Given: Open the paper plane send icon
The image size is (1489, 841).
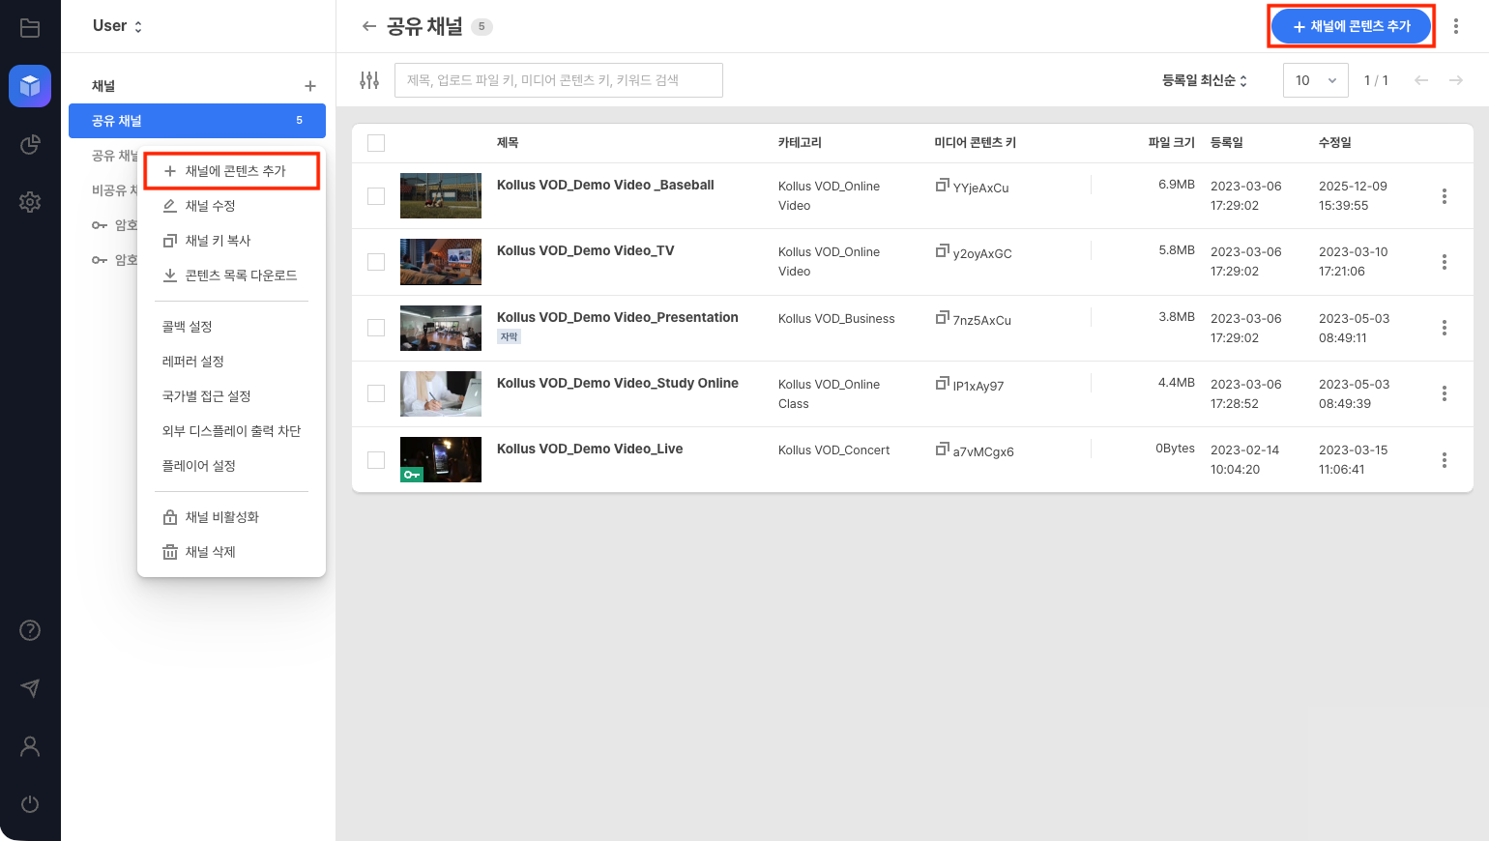Looking at the screenshot, I should tap(30, 688).
